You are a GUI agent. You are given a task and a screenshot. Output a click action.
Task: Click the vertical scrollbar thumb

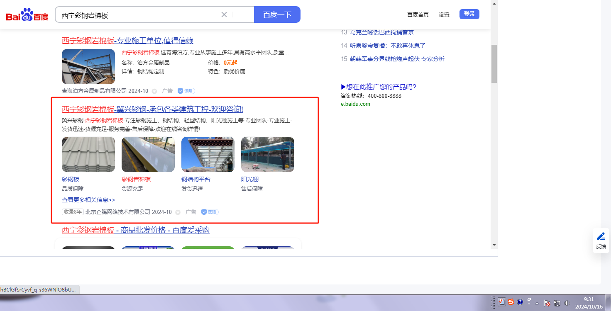click(494, 64)
